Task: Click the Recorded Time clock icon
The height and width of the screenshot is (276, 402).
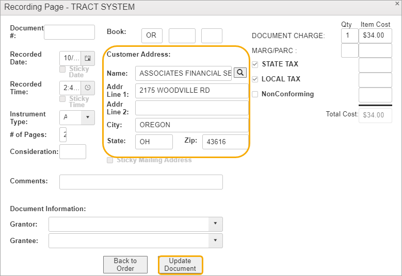Action: coord(88,88)
